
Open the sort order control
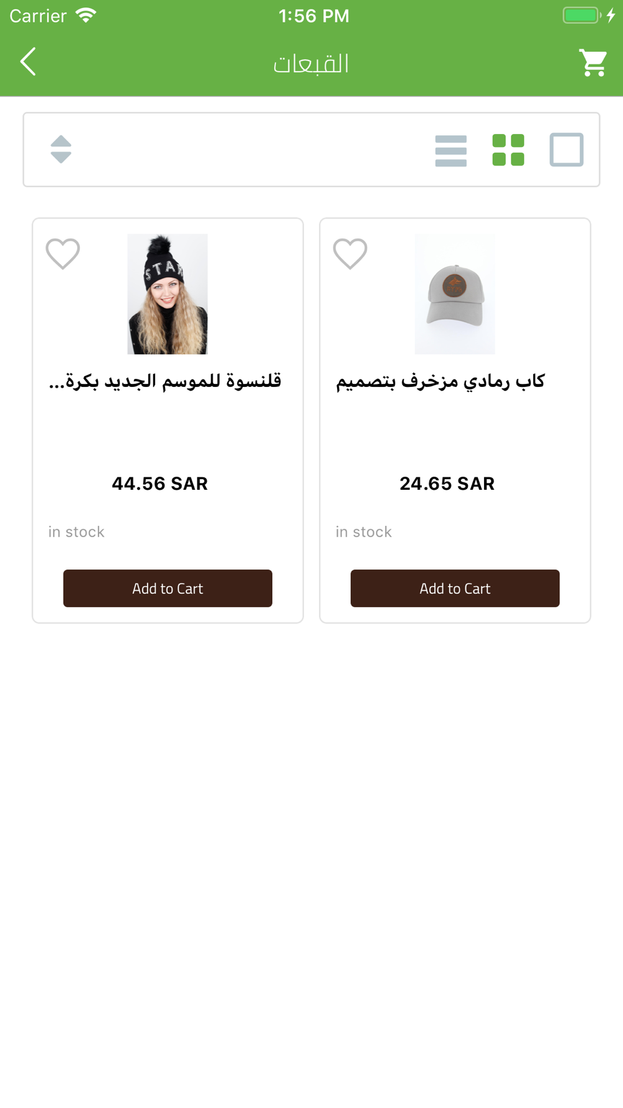(61, 150)
